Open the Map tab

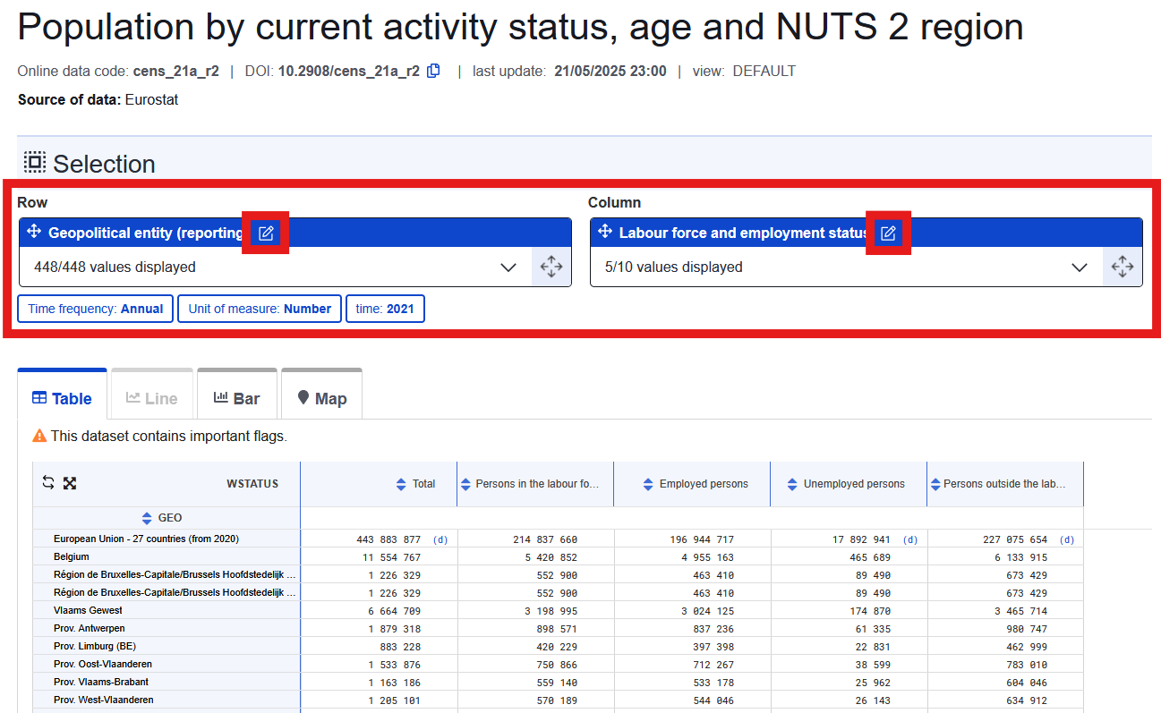pyautogui.click(x=321, y=398)
